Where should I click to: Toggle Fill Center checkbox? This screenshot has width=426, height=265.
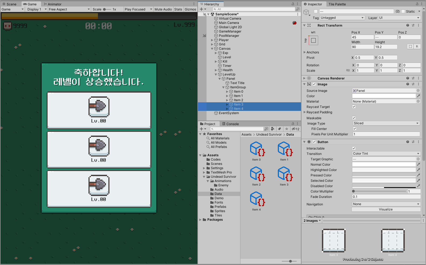[x=355, y=129]
